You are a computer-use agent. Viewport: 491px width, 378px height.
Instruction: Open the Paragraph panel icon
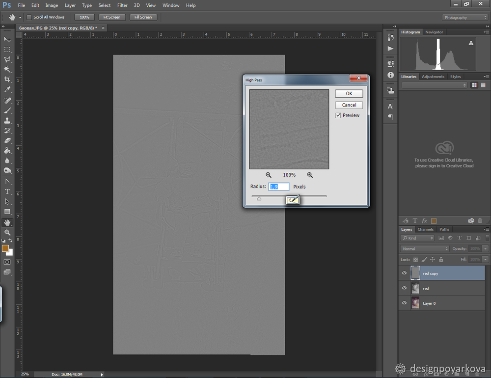(390, 117)
